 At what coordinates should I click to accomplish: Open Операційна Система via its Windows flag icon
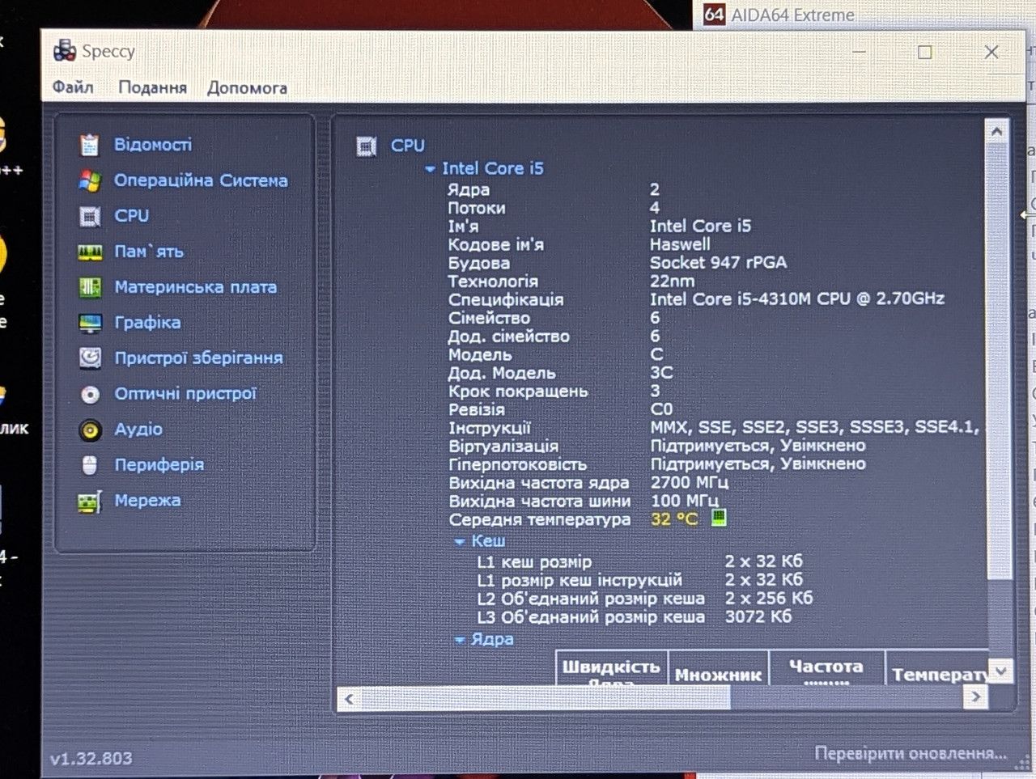tap(89, 180)
